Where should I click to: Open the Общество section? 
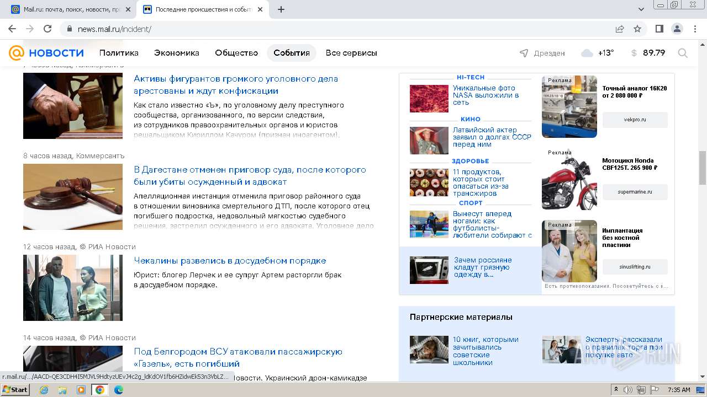click(236, 53)
